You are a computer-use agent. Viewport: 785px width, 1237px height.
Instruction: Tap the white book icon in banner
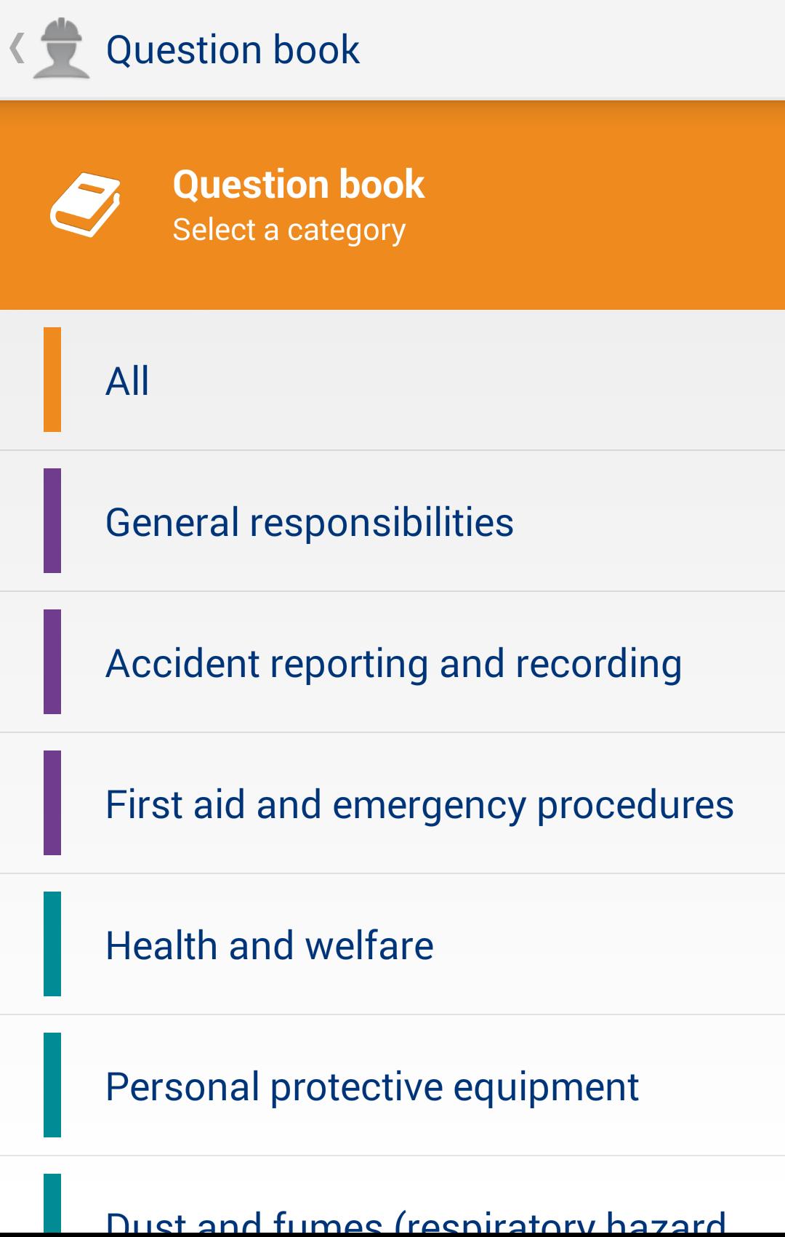tap(85, 204)
